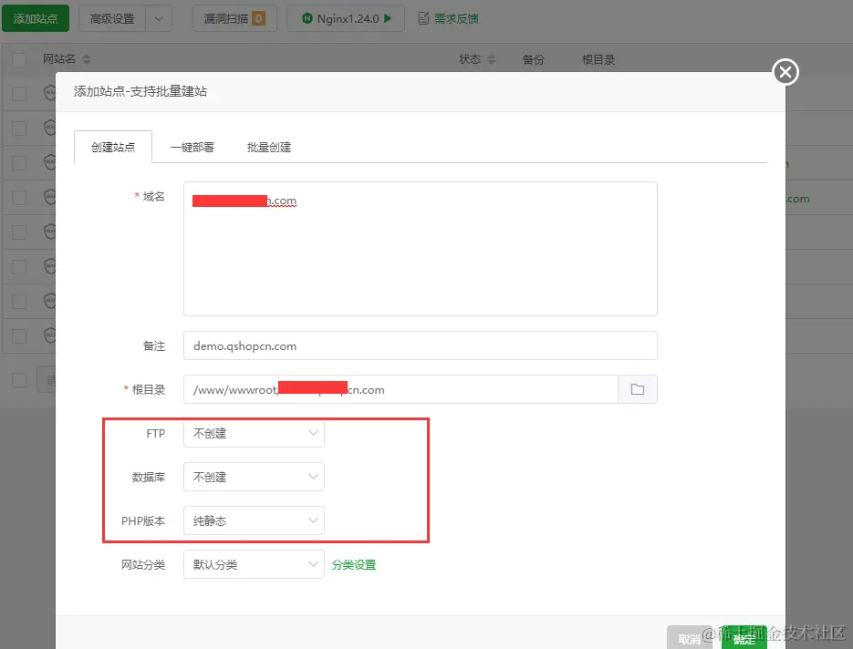This screenshot has width=853, height=649.
Task: Select the first site's row checkbox
Action: [x=18, y=93]
